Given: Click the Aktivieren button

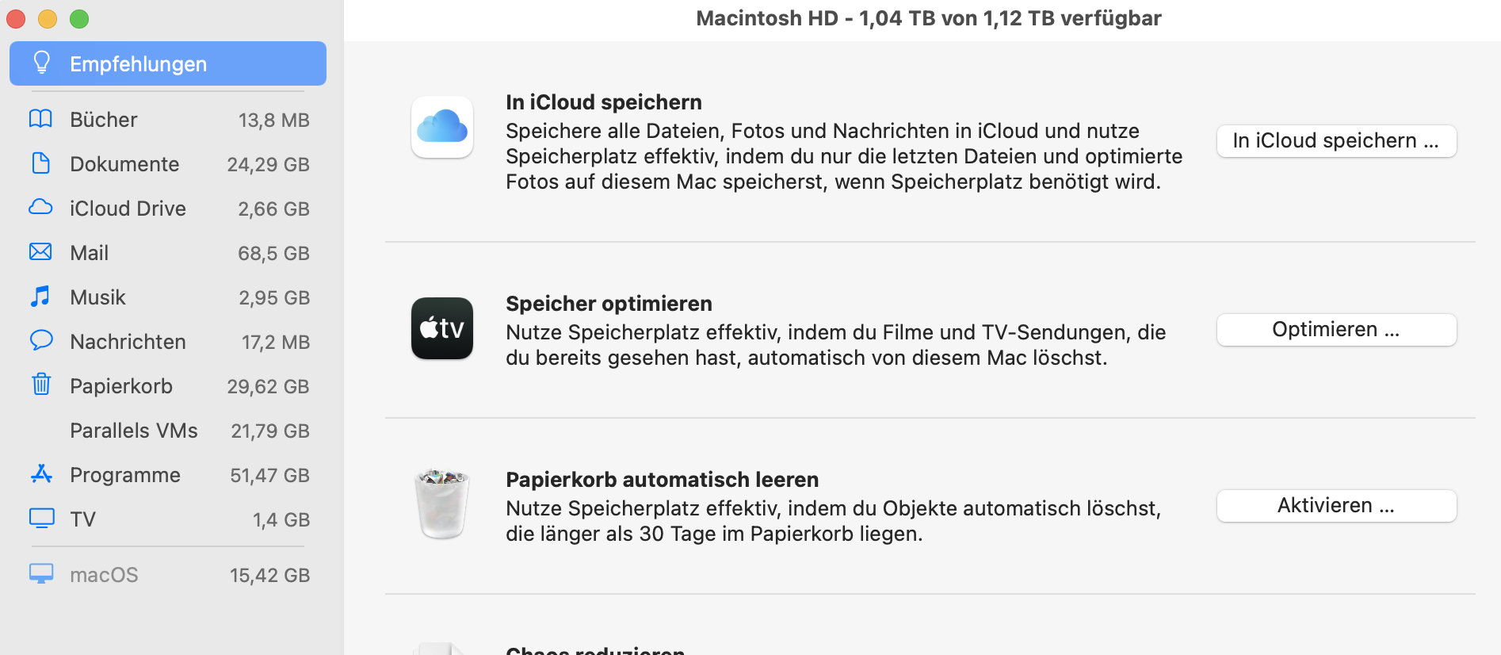Looking at the screenshot, I should [1336, 506].
